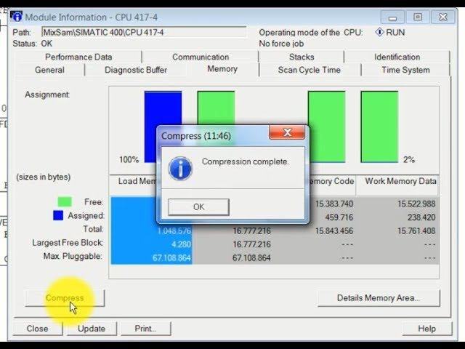Viewport: 465px width, 349px height.
Task: Click the Update button
Action: click(x=92, y=329)
